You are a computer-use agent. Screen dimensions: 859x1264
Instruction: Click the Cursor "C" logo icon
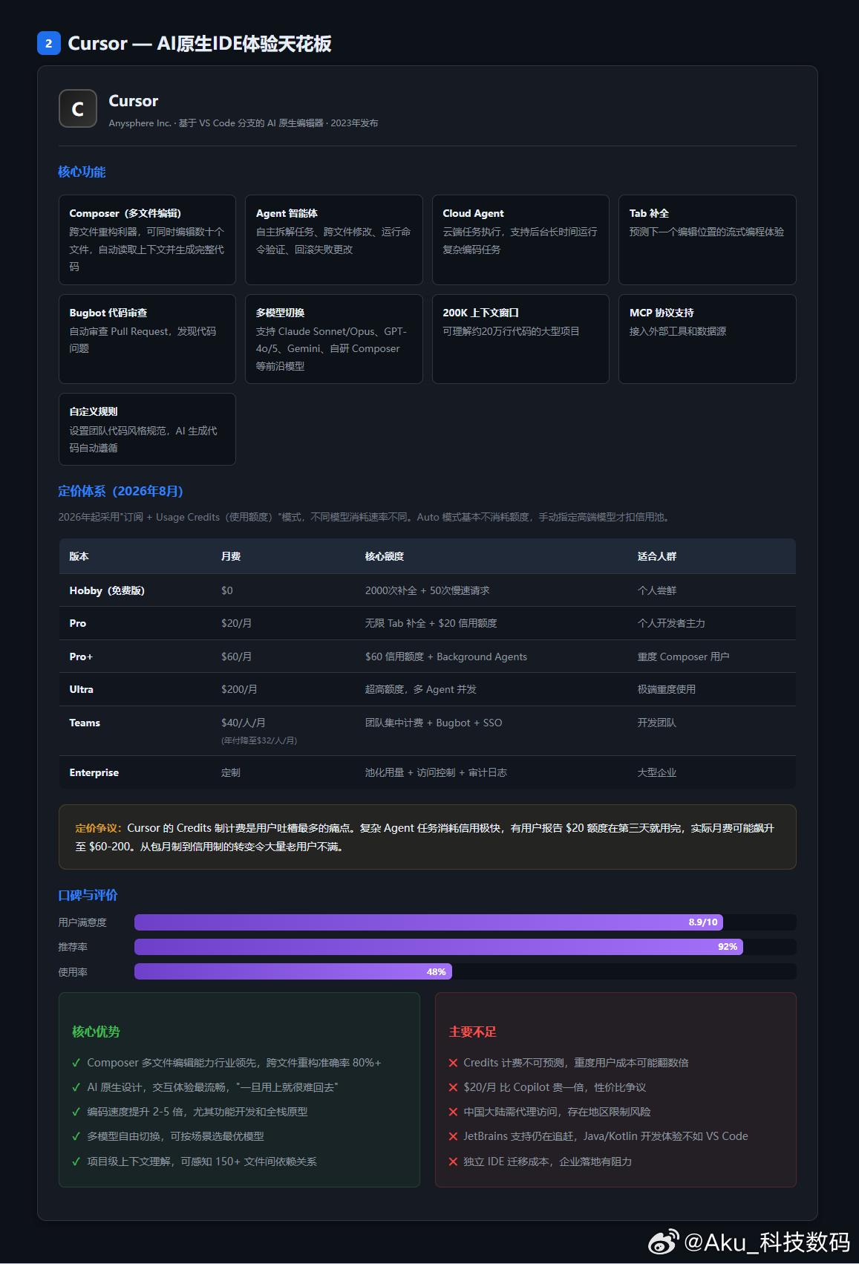(78, 108)
